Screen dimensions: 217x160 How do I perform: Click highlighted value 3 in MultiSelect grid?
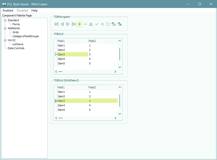click(103, 101)
